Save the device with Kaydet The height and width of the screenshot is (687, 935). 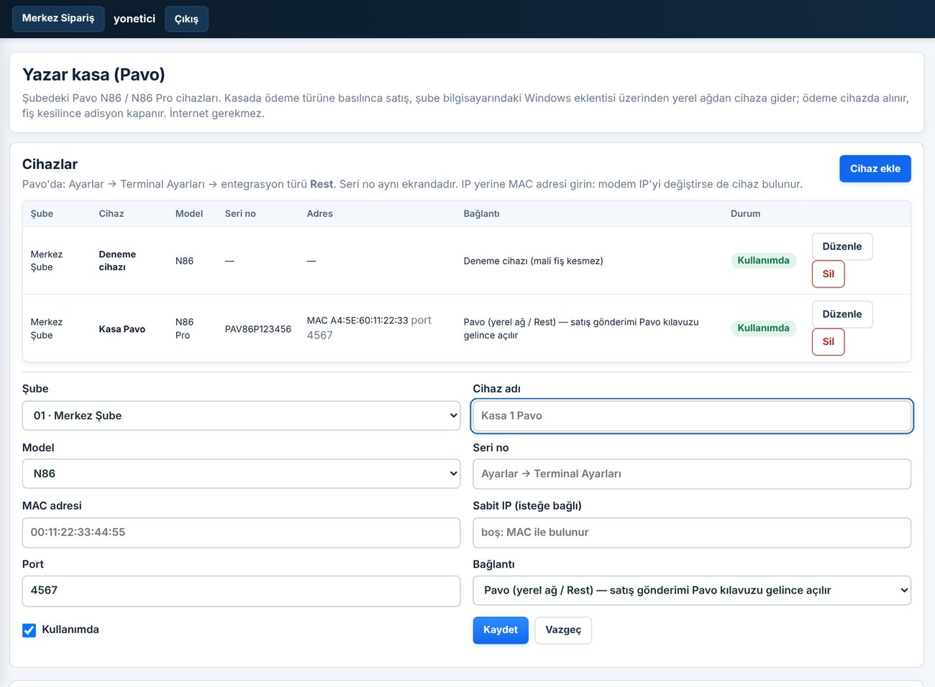pyautogui.click(x=500, y=630)
